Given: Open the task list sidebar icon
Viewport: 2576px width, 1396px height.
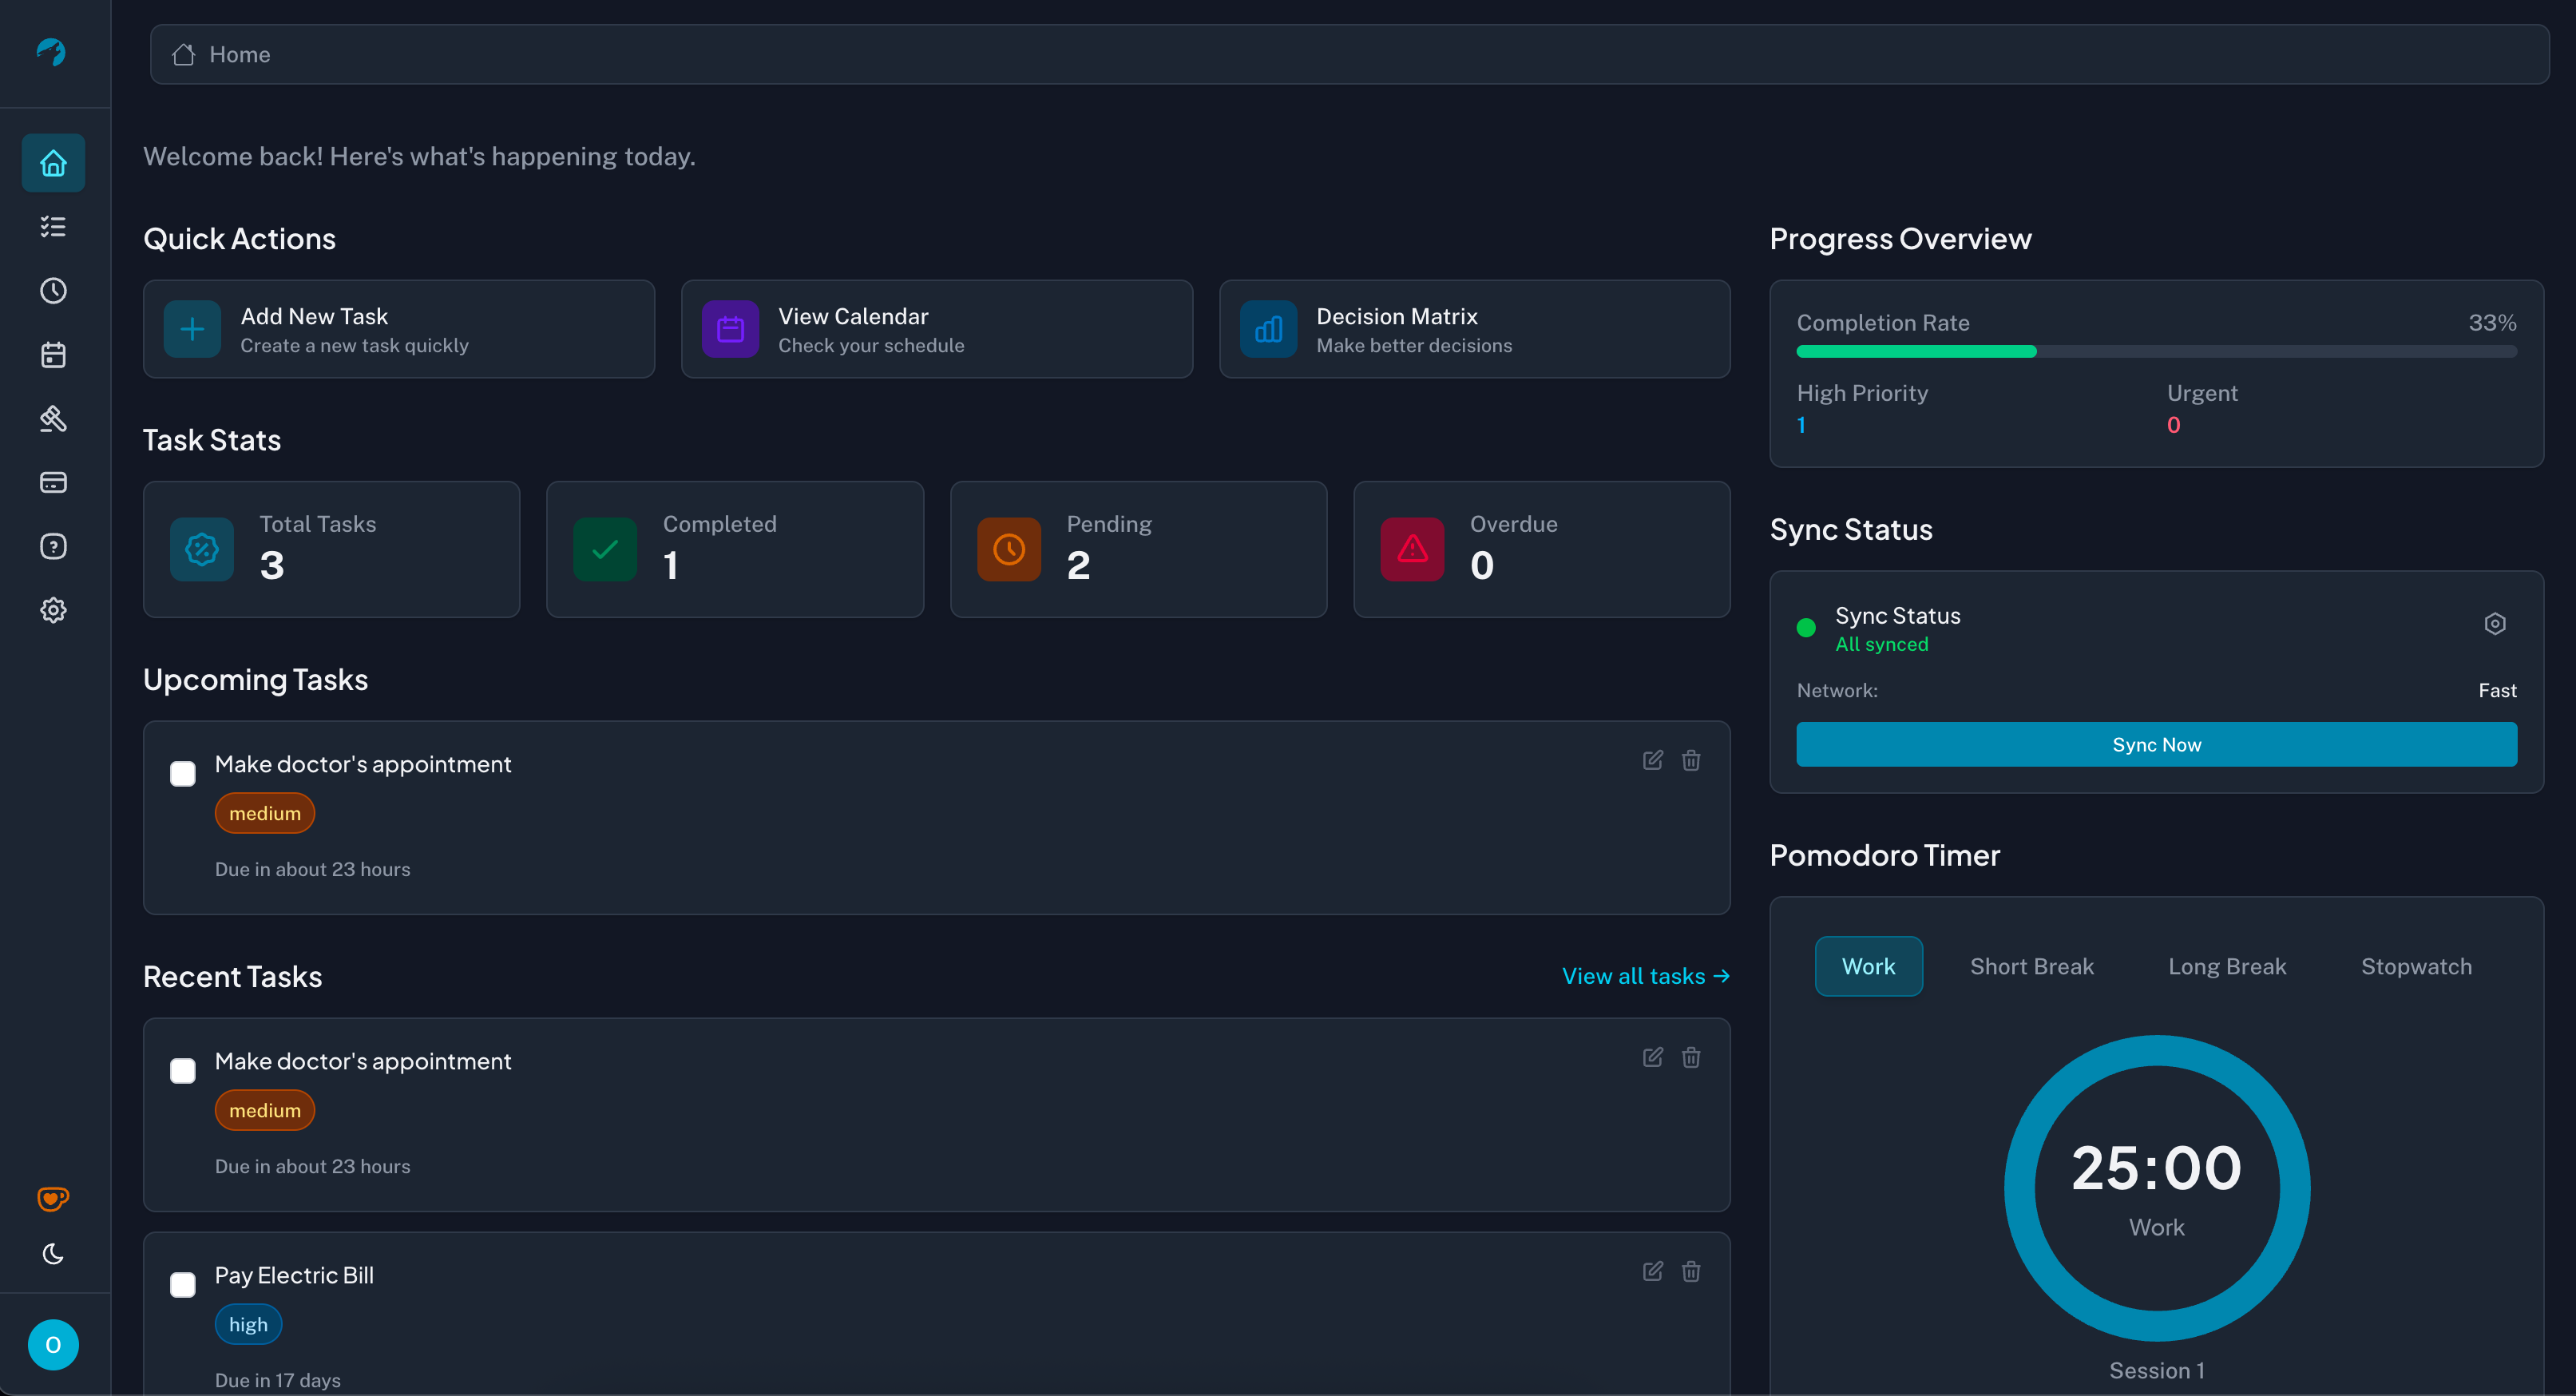Looking at the screenshot, I should [x=53, y=227].
